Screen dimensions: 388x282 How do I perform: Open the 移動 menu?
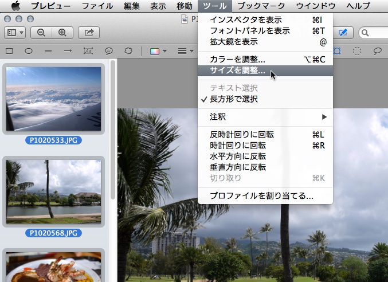185,6
